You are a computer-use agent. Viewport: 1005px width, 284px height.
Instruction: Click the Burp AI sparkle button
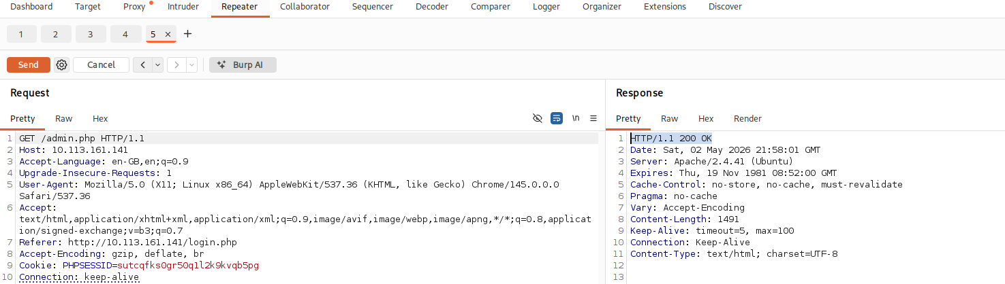click(243, 65)
